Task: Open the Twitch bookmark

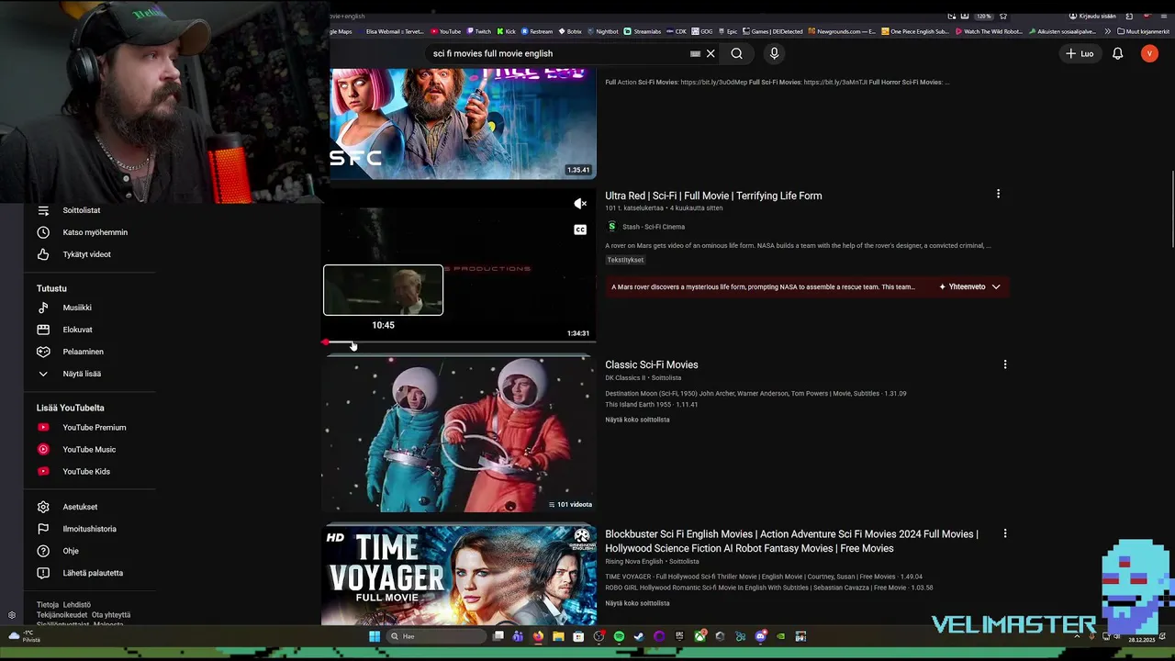Action: tap(478, 31)
